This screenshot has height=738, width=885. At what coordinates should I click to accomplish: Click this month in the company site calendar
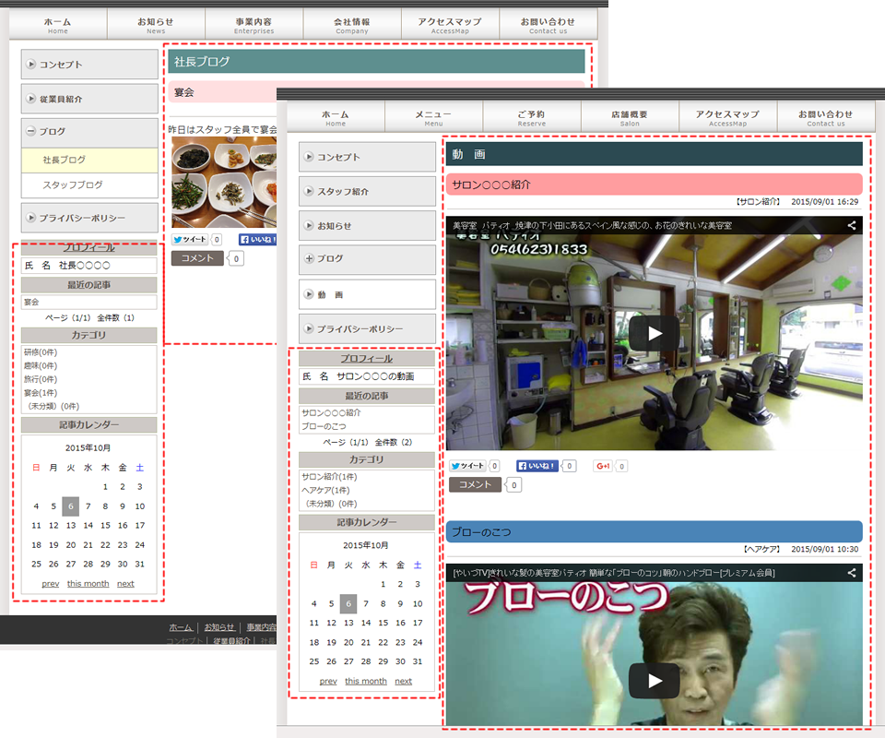pos(88,583)
